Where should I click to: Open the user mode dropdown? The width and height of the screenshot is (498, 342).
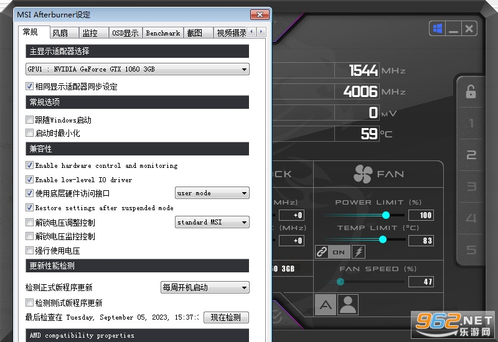coord(212,193)
